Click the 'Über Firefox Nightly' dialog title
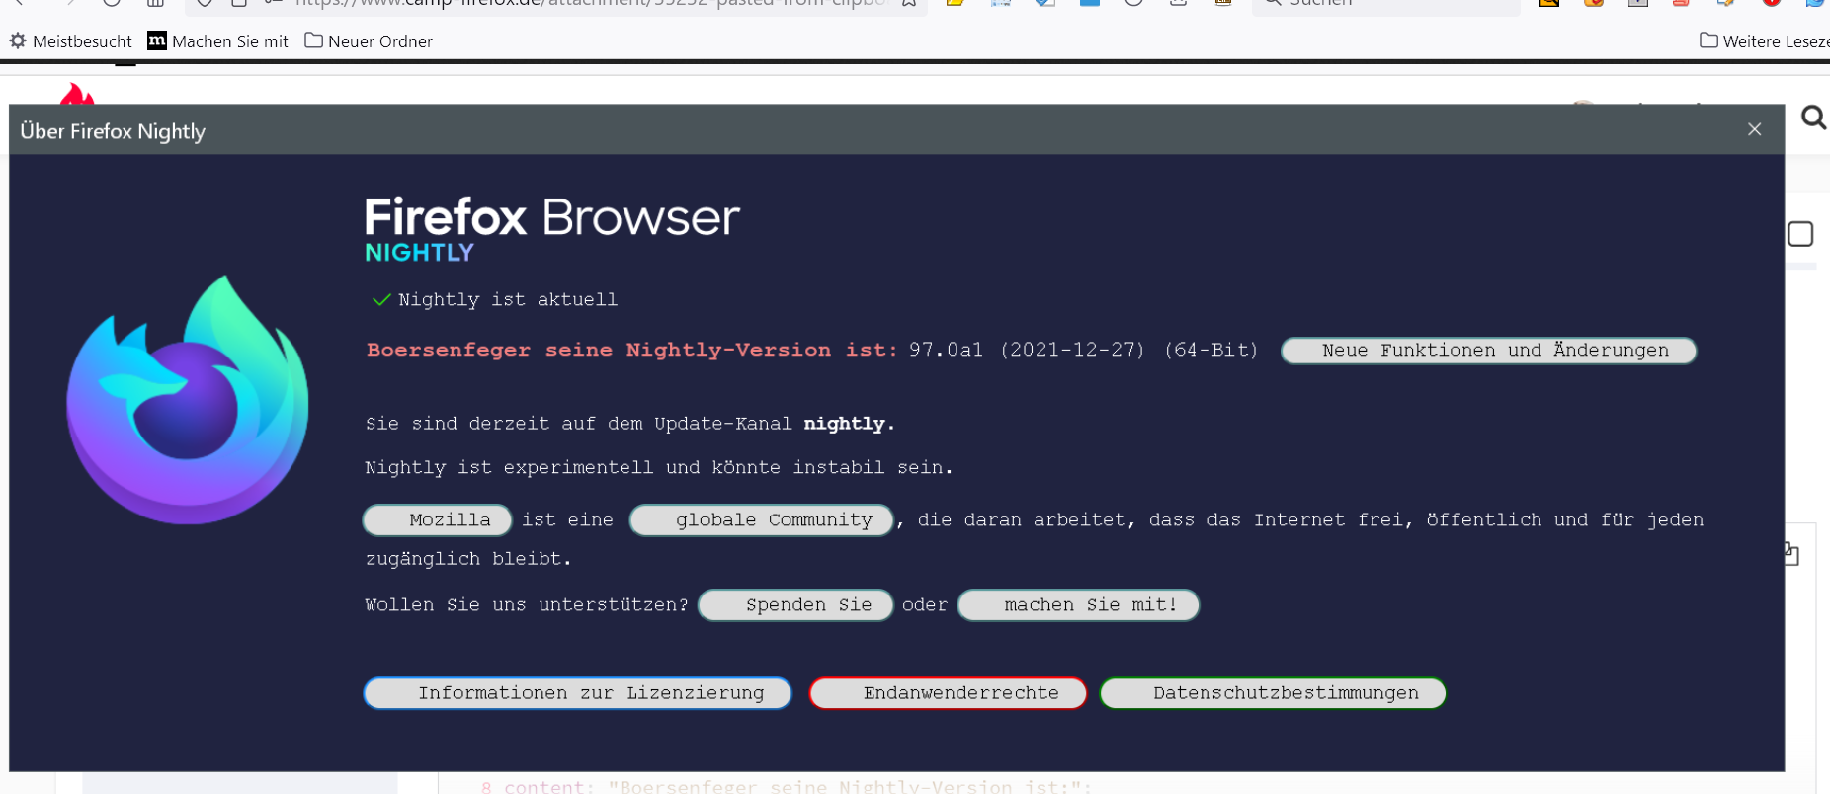Screen dimensions: 1830x794 [113, 131]
